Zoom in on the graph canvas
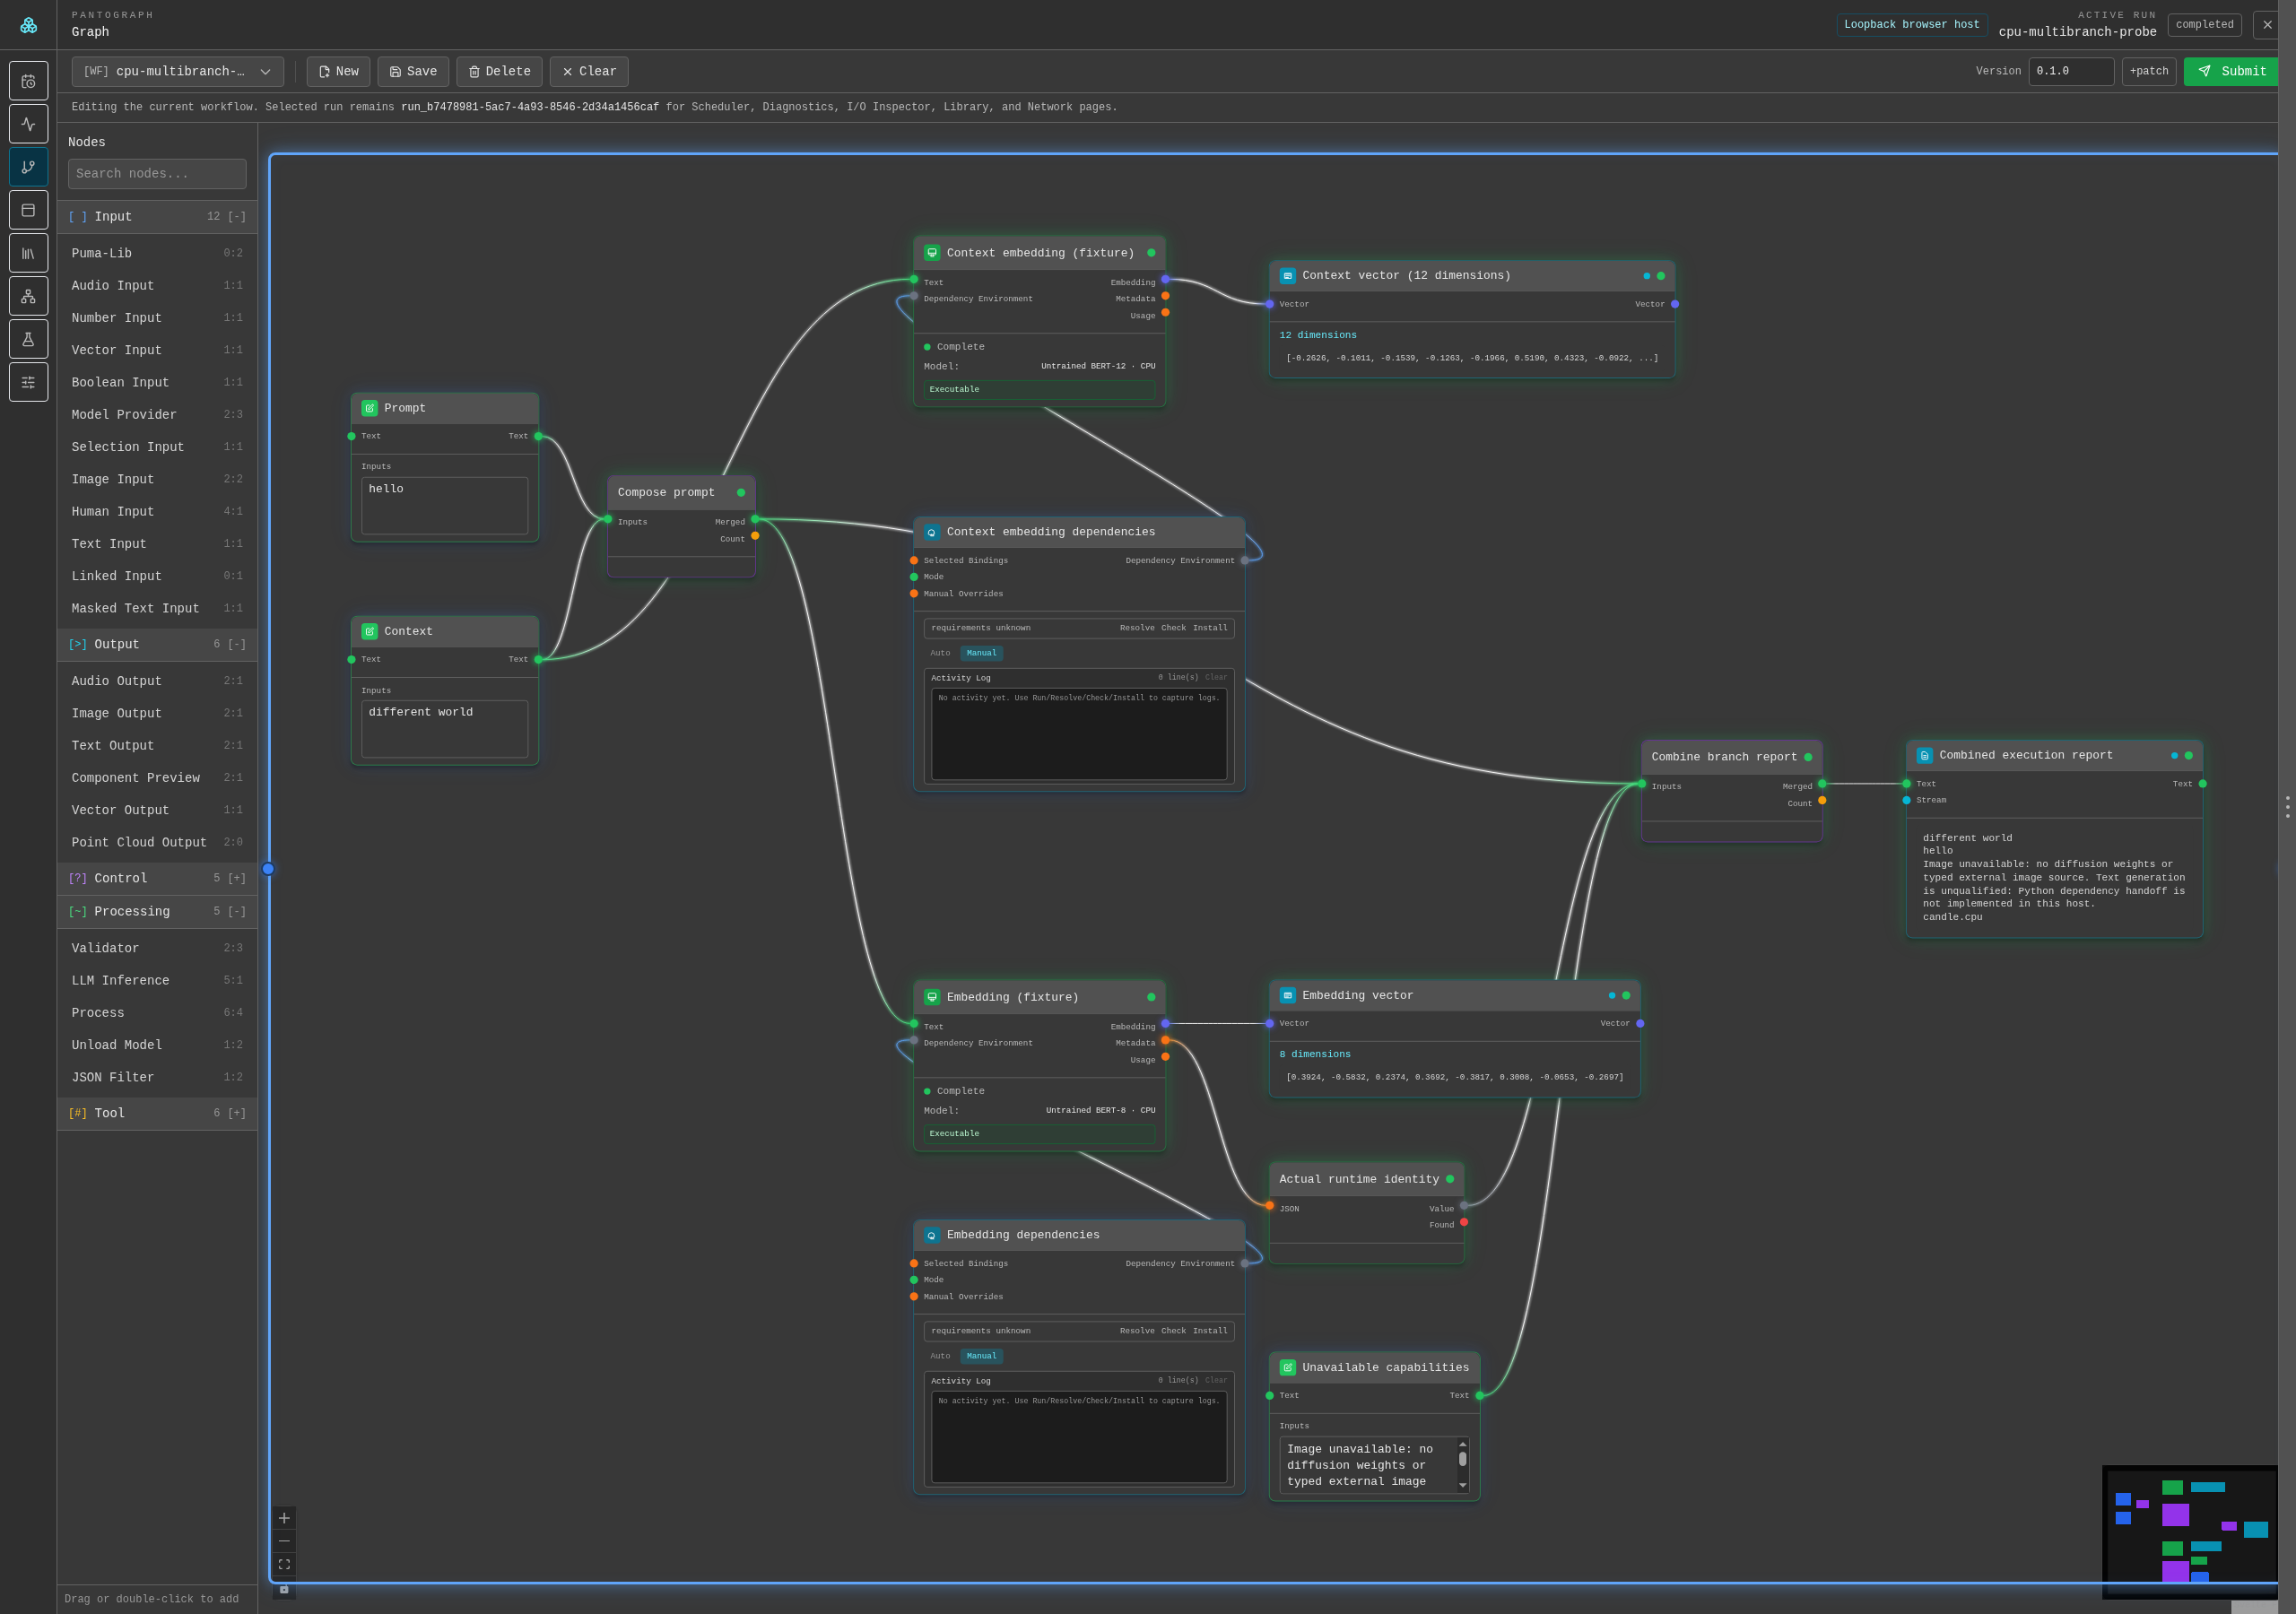 284,1518
